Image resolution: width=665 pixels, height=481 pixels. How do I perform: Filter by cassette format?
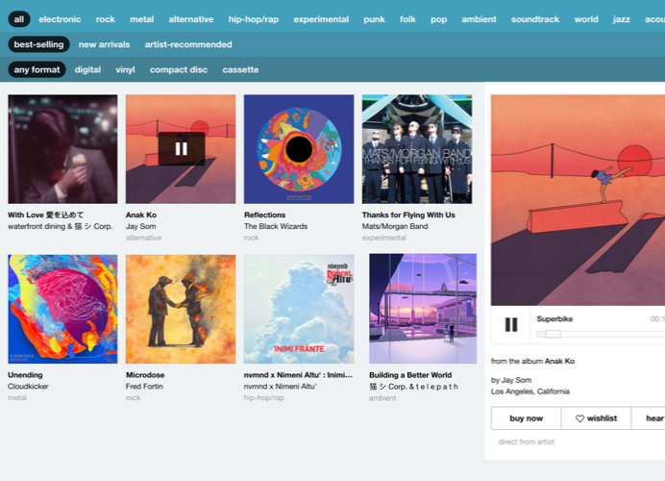click(240, 69)
